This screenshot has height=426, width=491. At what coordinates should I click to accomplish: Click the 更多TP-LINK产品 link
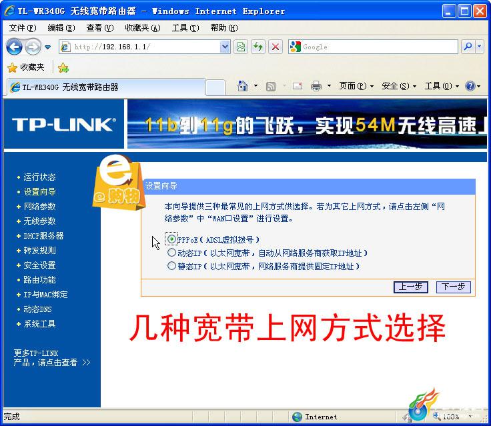[x=52, y=358]
